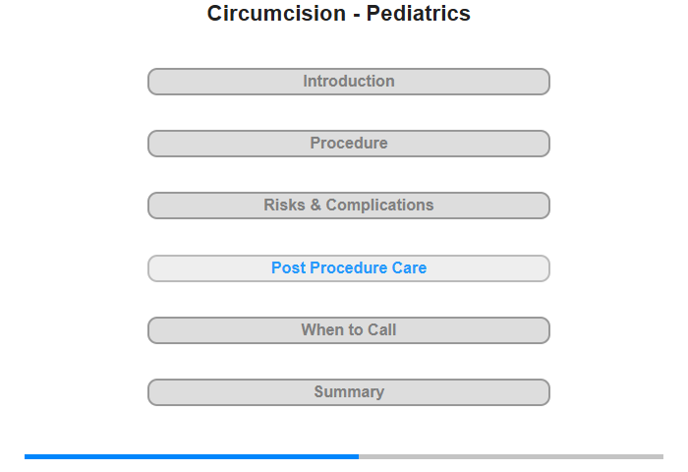Open the Introduction section
This screenshot has height=472, width=688.
349,82
